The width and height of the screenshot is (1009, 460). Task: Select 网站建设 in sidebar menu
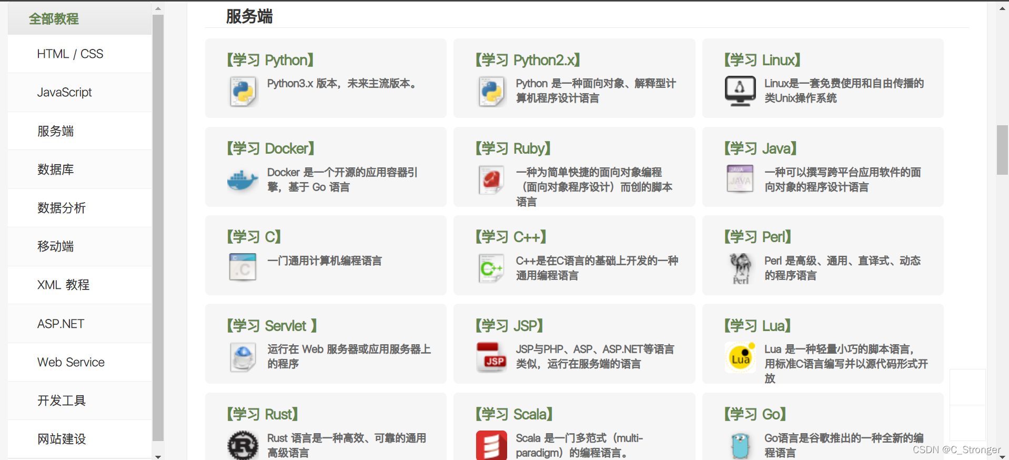click(80, 439)
